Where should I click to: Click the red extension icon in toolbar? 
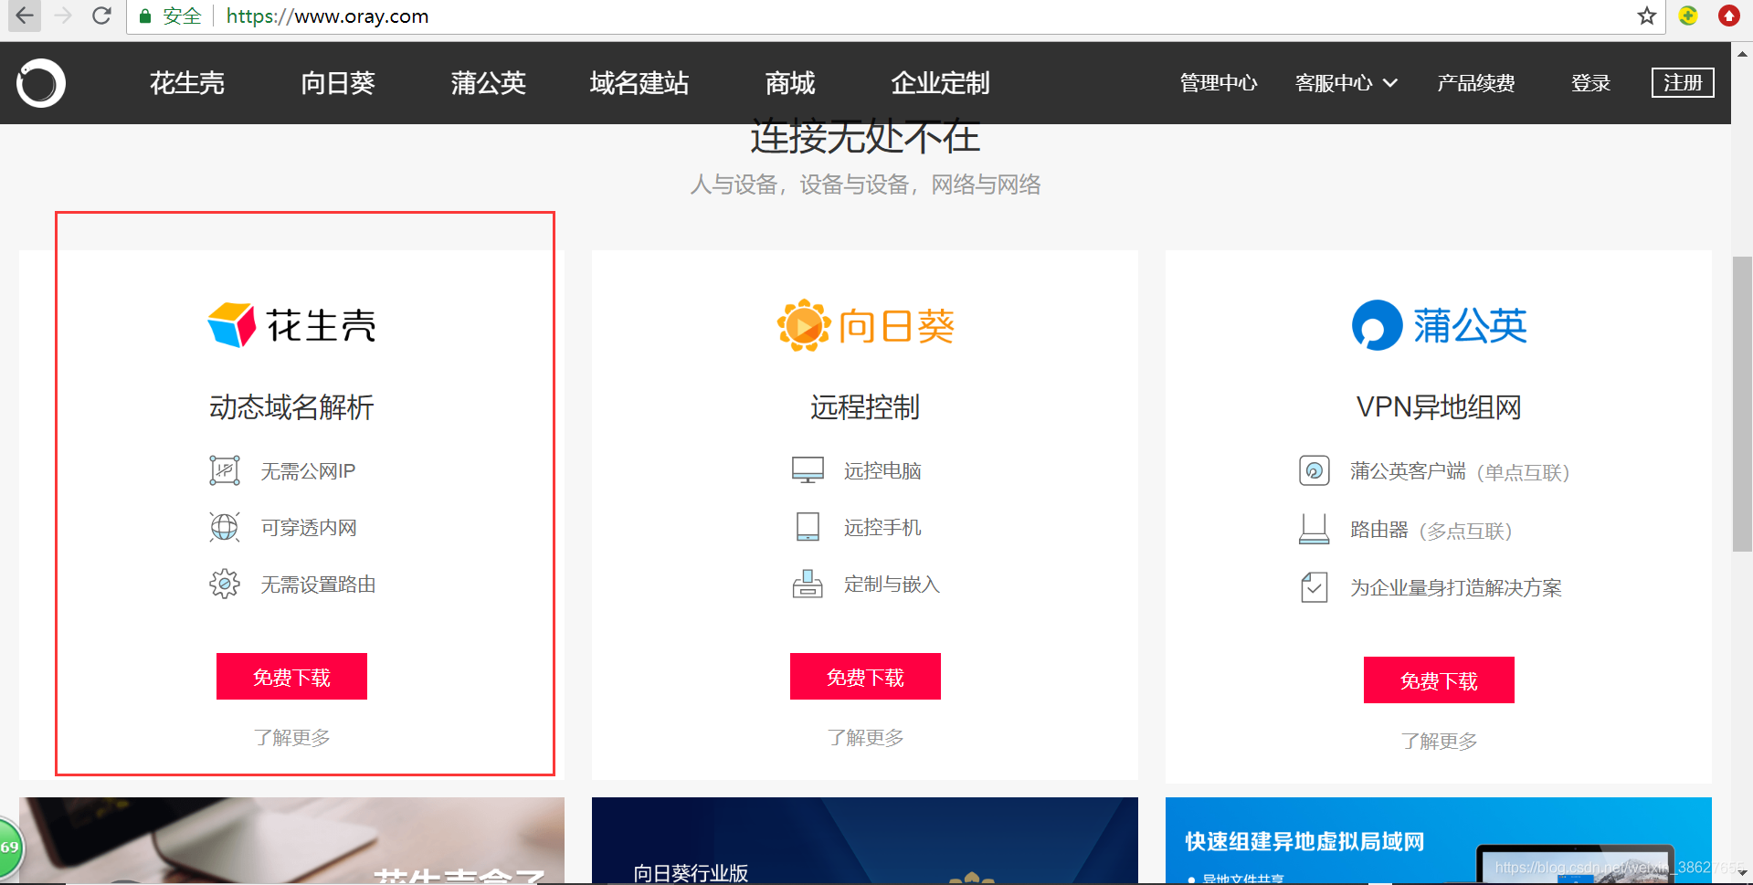(1728, 16)
